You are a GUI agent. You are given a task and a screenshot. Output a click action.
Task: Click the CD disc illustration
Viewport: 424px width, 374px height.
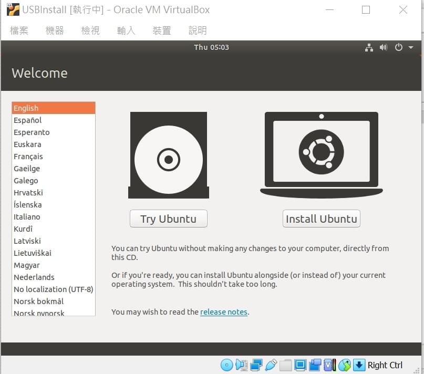(x=169, y=155)
